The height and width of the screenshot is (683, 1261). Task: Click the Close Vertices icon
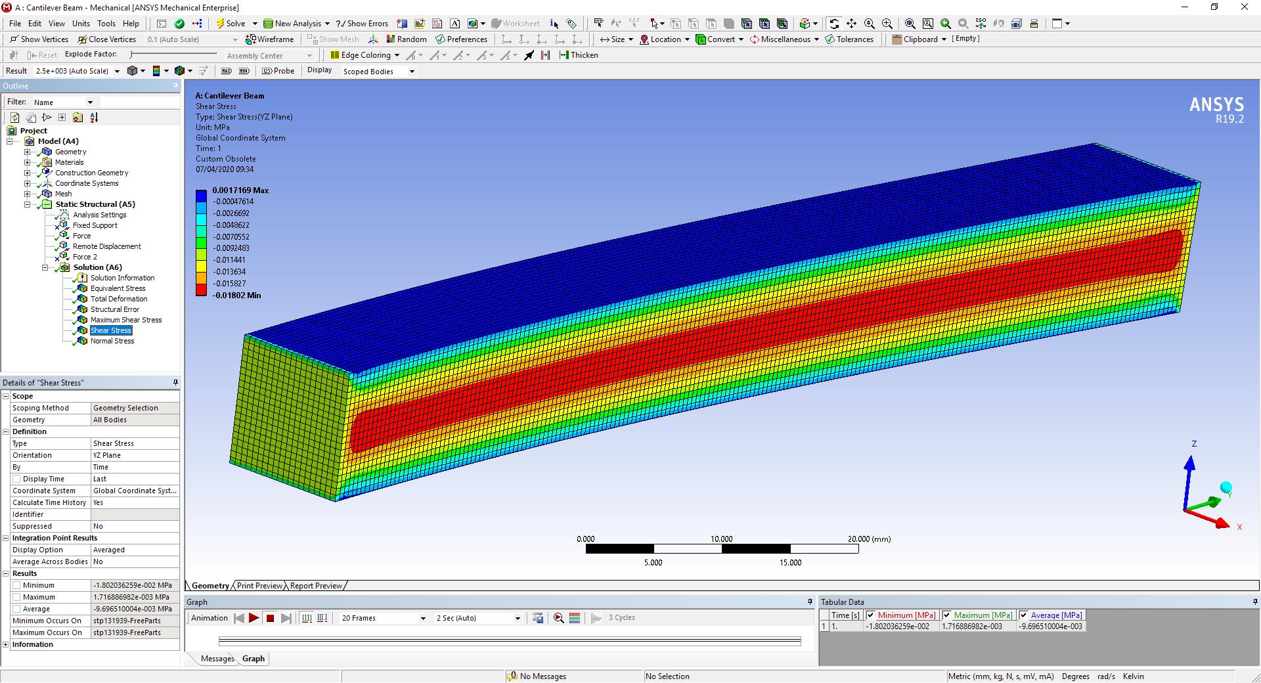click(x=106, y=39)
